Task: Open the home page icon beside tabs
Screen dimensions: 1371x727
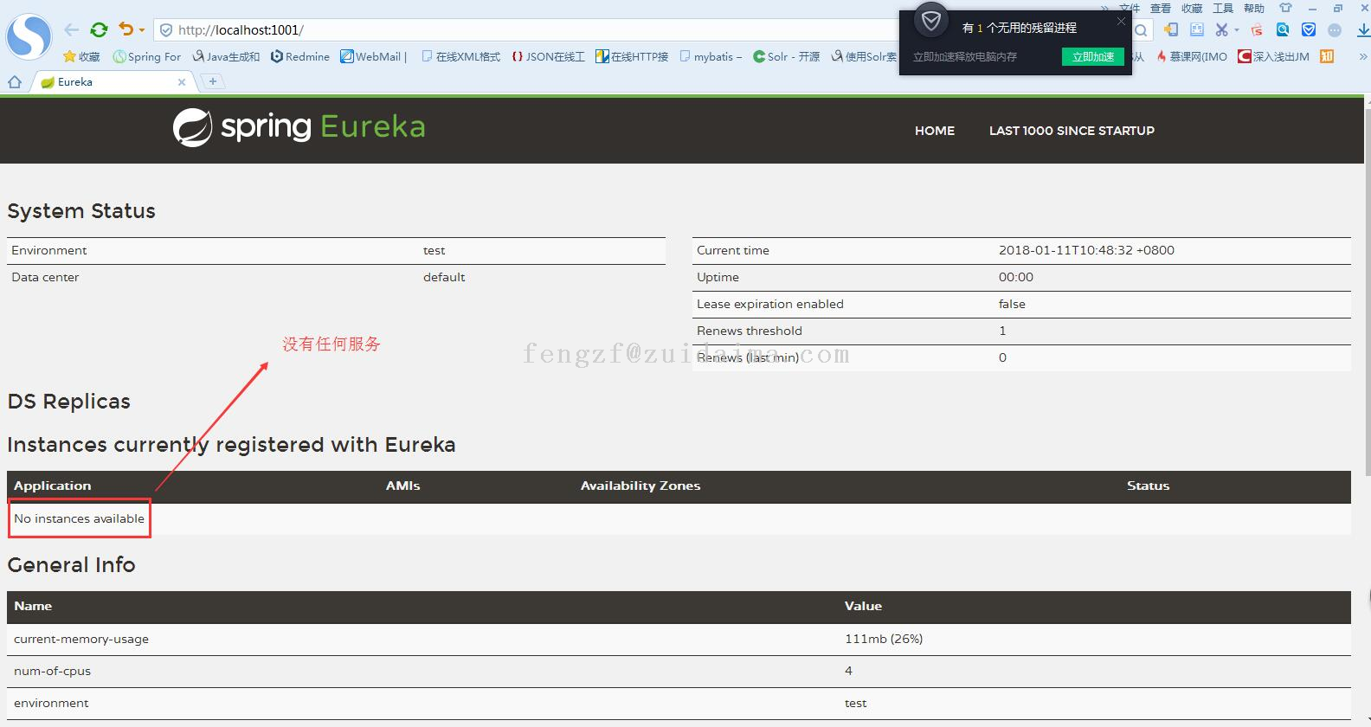Action: click(x=15, y=82)
